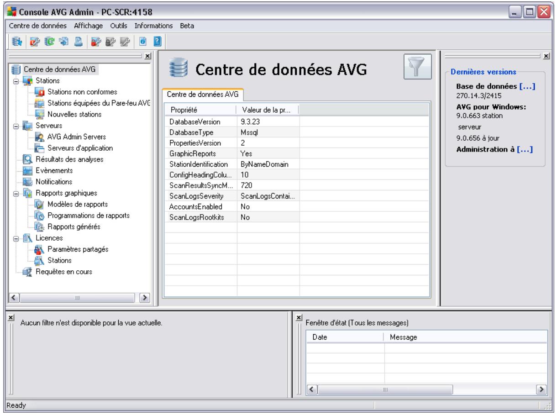557x415 pixels.
Task: Open the Beta menu
Action: pos(186,26)
